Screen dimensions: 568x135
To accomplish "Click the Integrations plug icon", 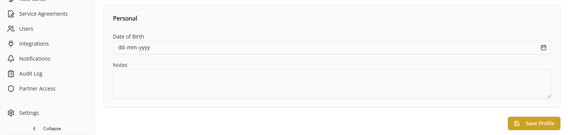I will (x=11, y=44).
